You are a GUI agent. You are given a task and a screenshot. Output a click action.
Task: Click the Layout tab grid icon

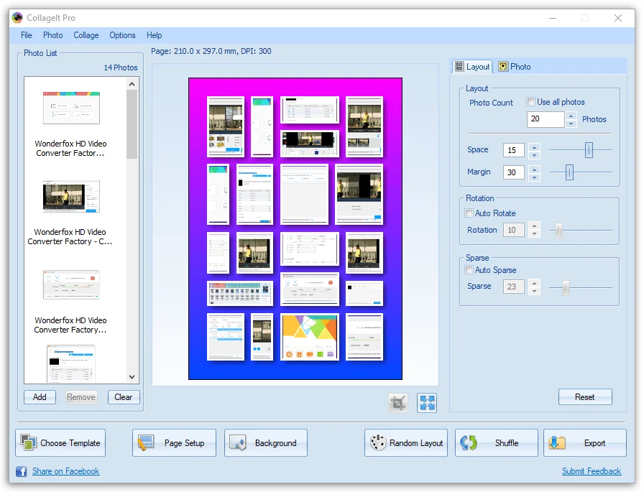[x=459, y=67]
